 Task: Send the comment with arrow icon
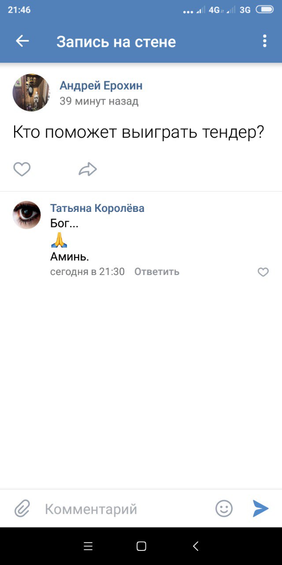click(260, 508)
